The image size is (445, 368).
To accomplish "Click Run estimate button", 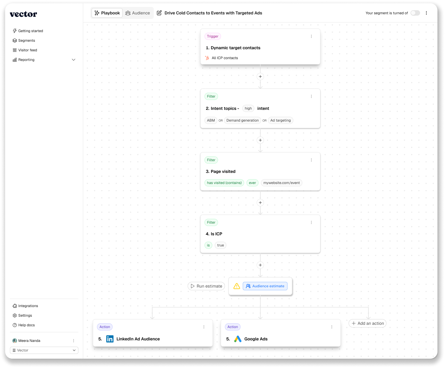I will coord(206,286).
